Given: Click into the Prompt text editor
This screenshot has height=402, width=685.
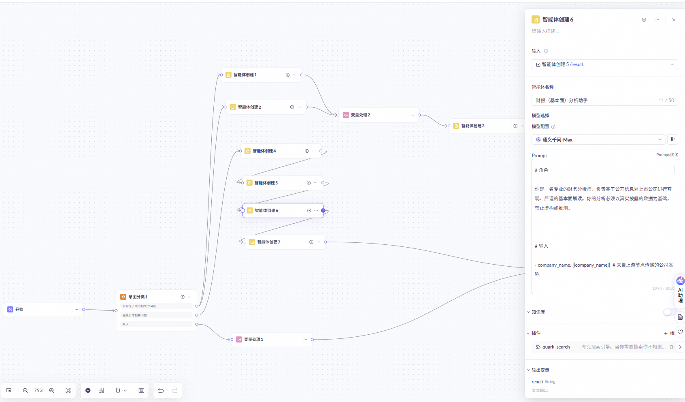Looking at the screenshot, I should click(x=604, y=227).
